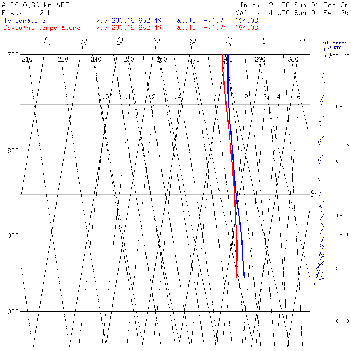Click the '-60' temperature axis label
The height and width of the screenshot is (351, 351).
(84, 43)
